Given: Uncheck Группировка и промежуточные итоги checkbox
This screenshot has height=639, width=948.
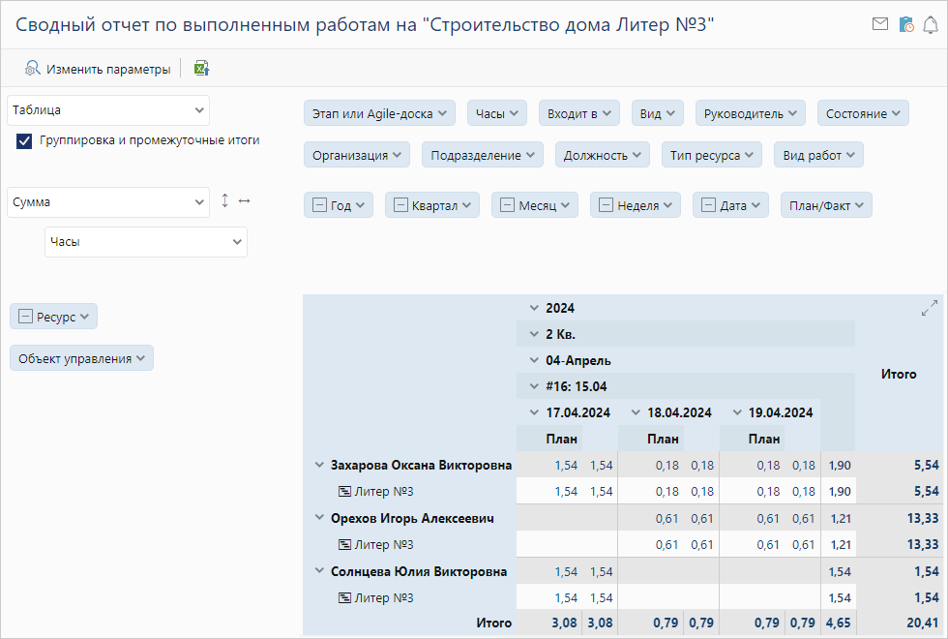Looking at the screenshot, I should (x=25, y=141).
